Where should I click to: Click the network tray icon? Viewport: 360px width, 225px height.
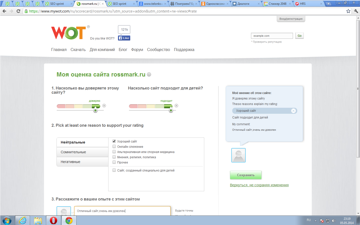pyautogui.click(x=328, y=221)
